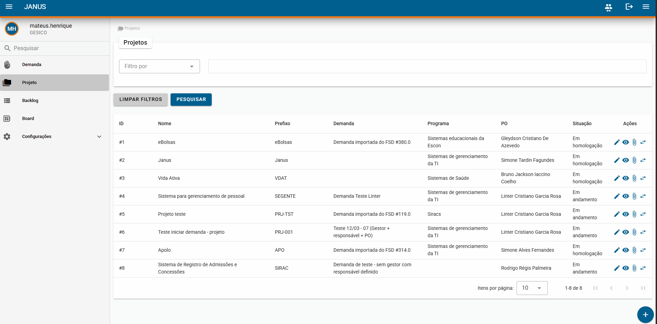Expand the Configurações menu chevron
657x324 pixels.
point(99,137)
